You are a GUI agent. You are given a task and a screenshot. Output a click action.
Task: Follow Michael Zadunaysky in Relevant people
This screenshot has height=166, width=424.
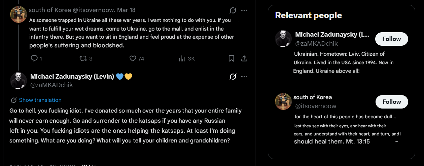(x=391, y=39)
